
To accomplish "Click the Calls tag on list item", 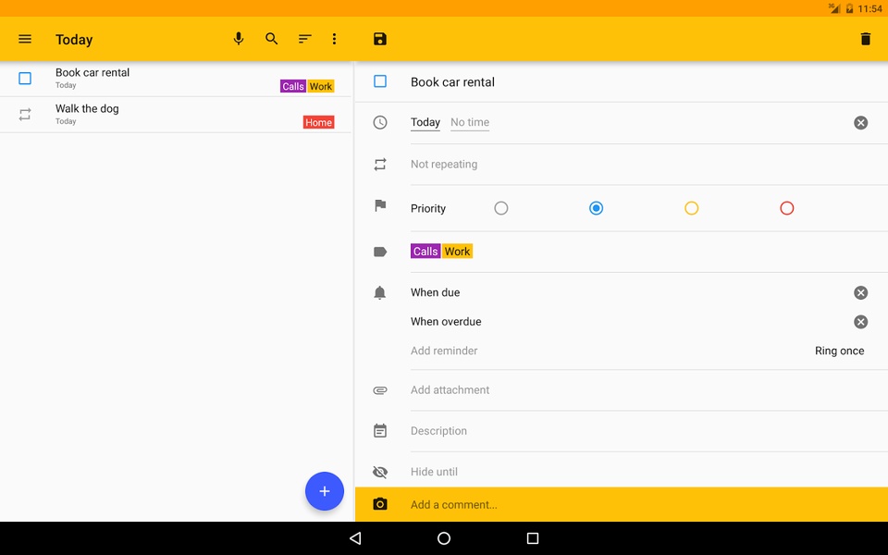I will 293,86.
